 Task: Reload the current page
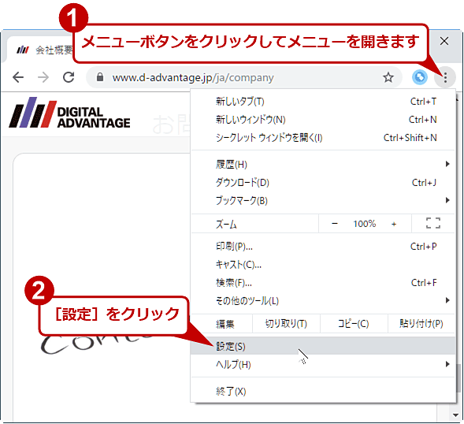click(x=69, y=77)
